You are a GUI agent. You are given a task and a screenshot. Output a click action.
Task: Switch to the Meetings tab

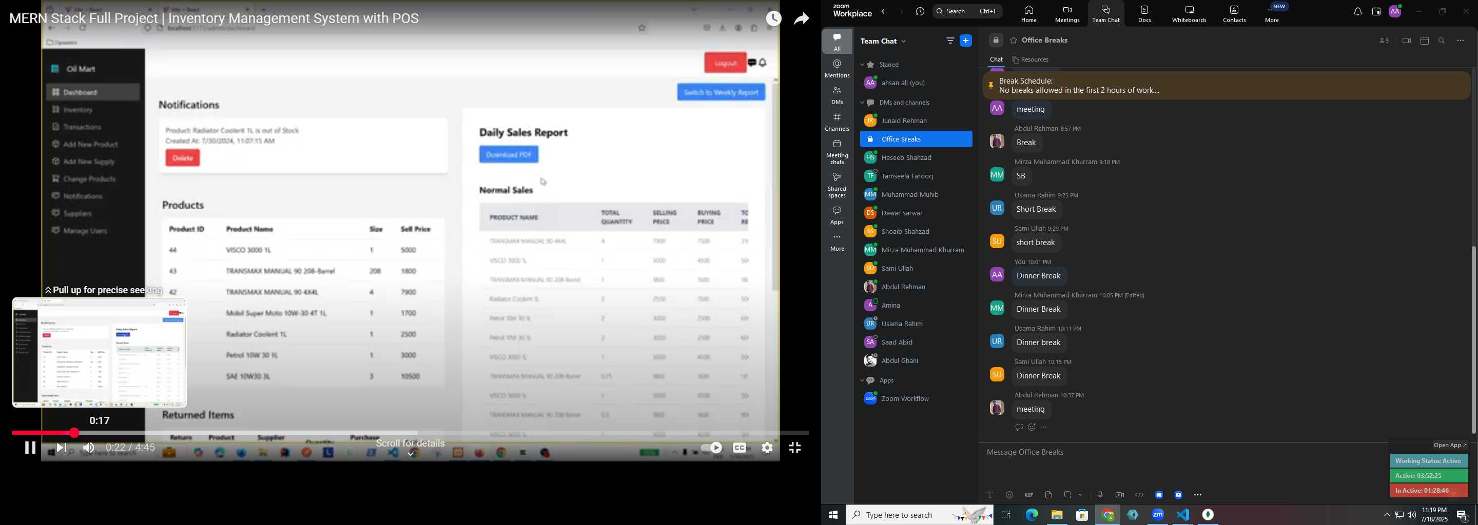coord(1067,14)
